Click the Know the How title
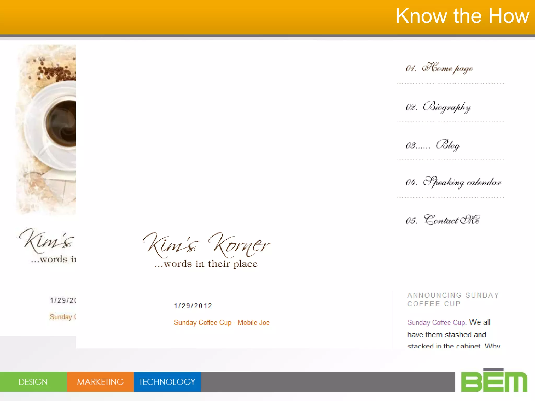Screen dimensions: 535x401 [462, 16]
